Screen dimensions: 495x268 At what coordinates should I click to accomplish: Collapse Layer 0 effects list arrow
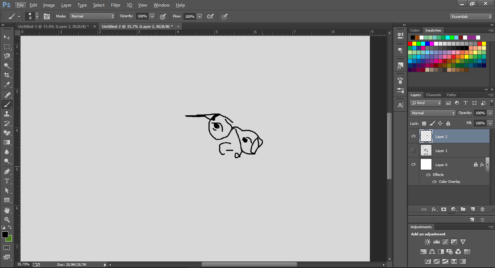coord(487,165)
